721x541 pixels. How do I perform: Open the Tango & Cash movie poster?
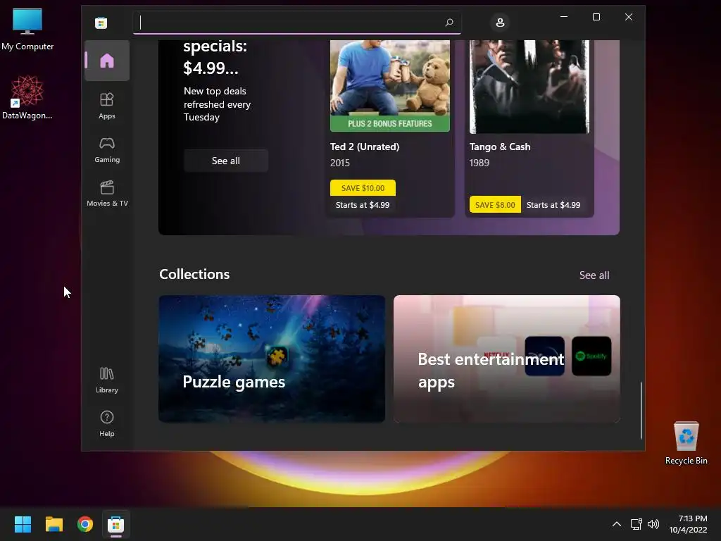(x=529, y=87)
